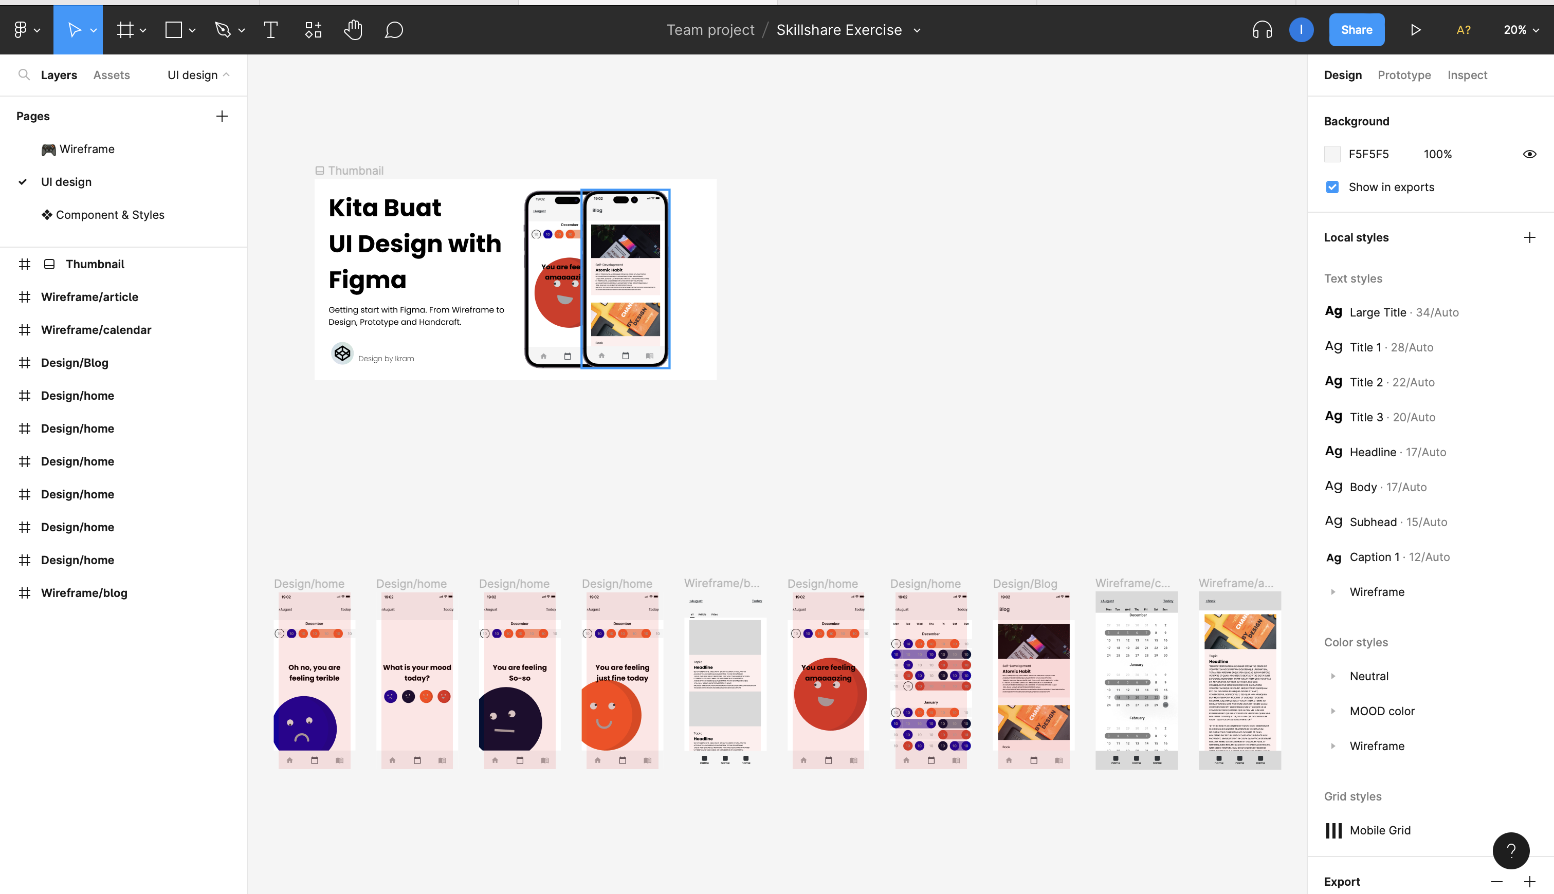Expand MOOD color styles group
This screenshot has height=894, width=1554.
(x=1332, y=711)
